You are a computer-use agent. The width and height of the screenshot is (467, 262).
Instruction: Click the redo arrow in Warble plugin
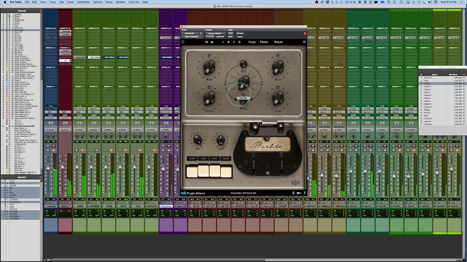click(212, 42)
